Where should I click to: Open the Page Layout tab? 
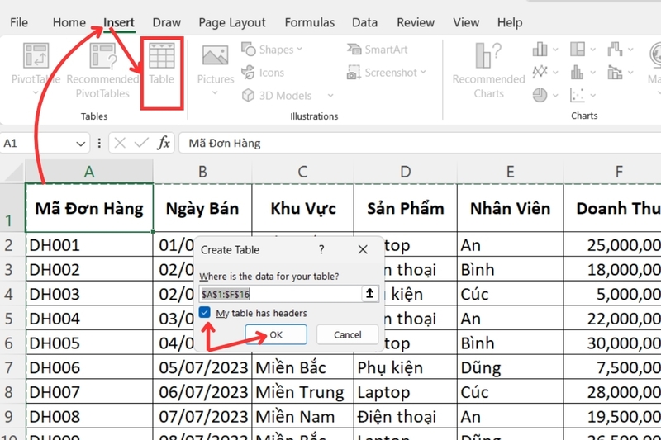pyautogui.click(x=232, y=22)
